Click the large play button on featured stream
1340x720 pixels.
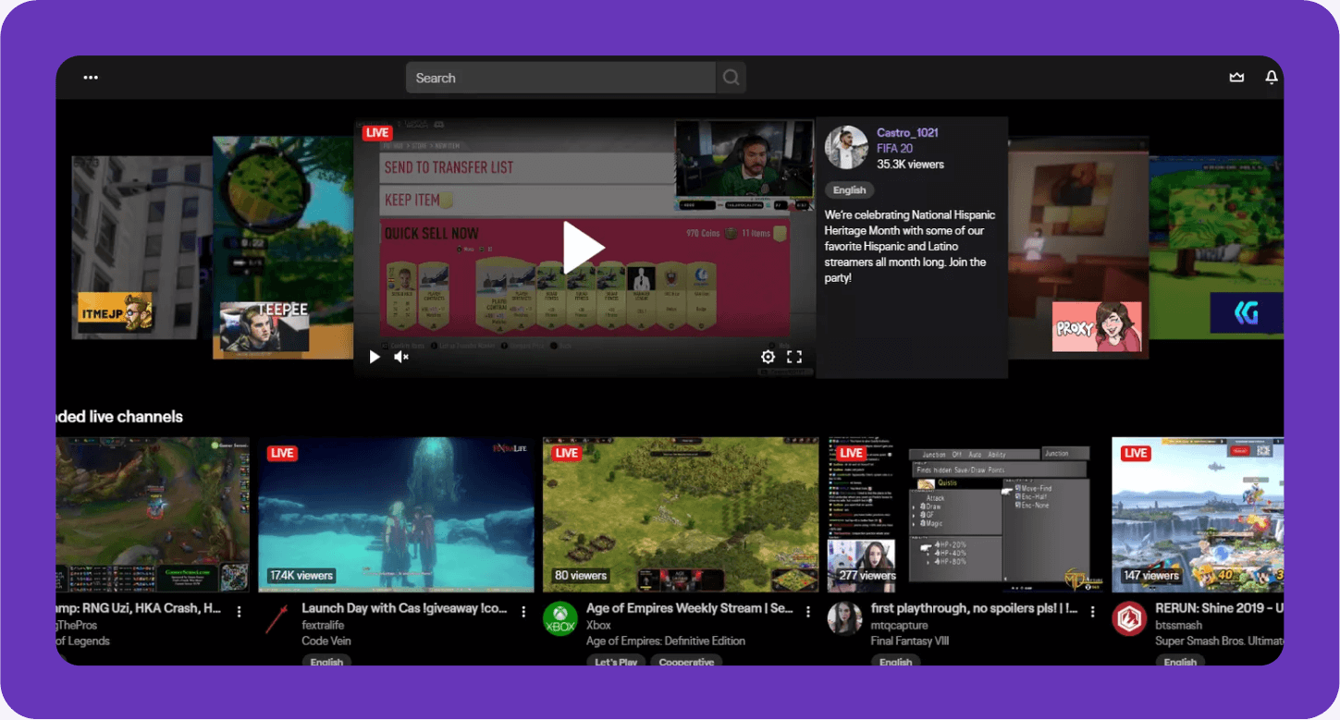(x=584, y=248)
